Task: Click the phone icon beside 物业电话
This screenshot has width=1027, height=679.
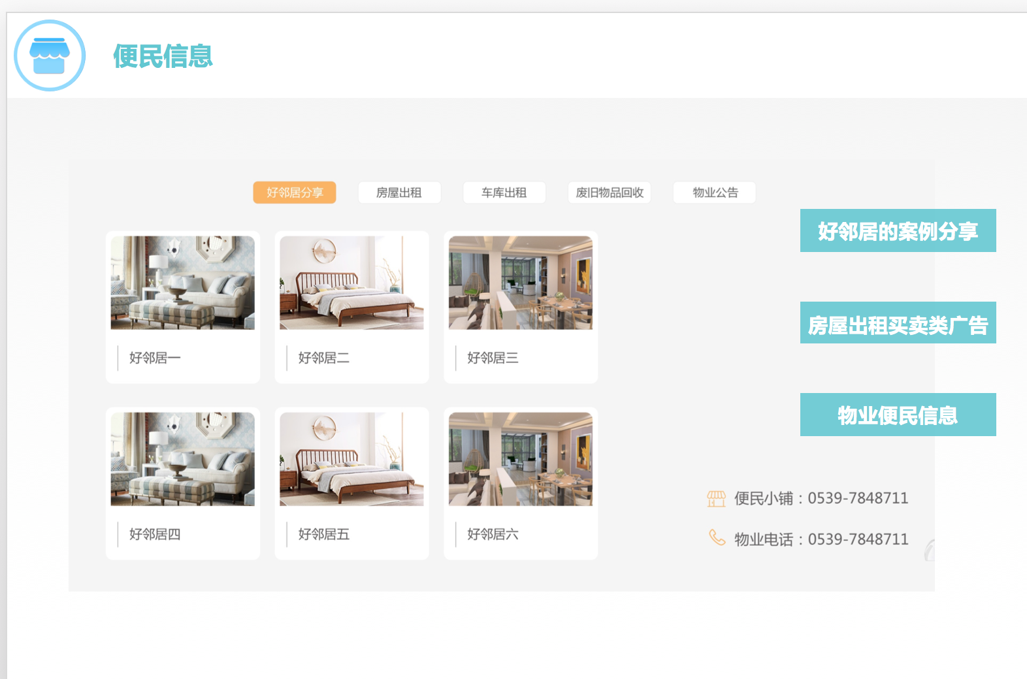Action: coord(717,538)
